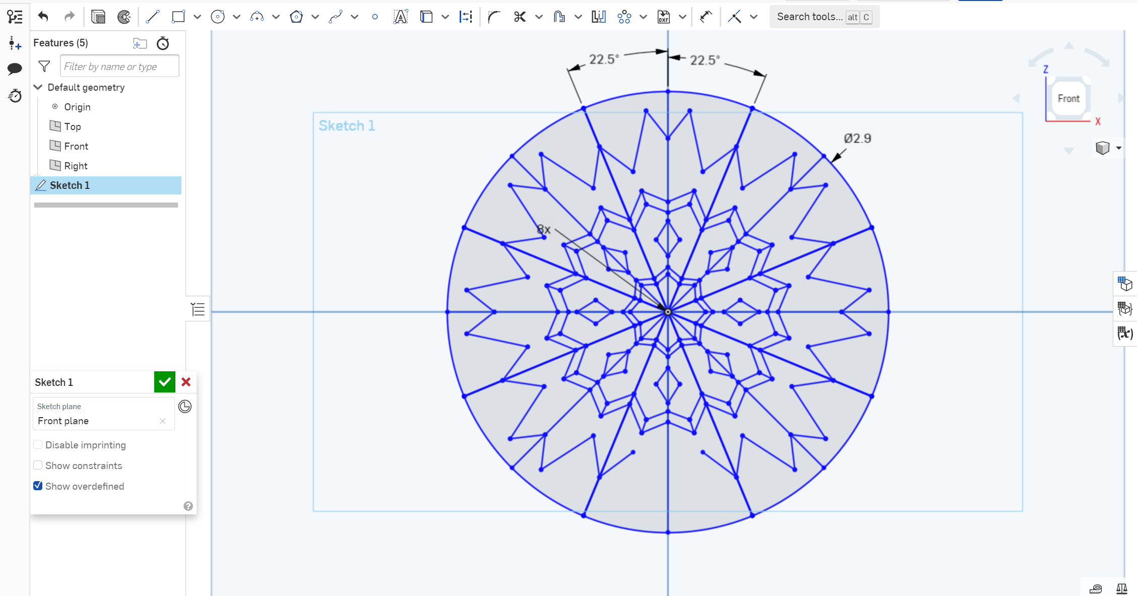This screenshot has width=1137, height=596.
Task: Select the Constraints tool icon
Action: coord(733,17)
